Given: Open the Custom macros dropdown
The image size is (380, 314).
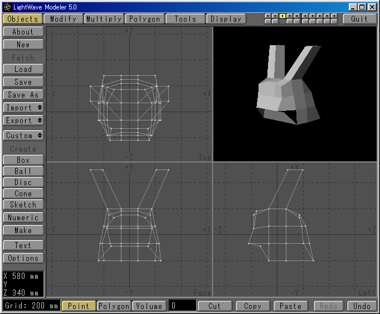Looking at the screenshot, I should click(23, 136).
